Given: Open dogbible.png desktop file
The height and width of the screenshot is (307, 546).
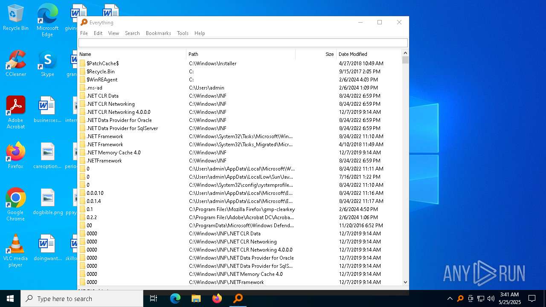Looking at the screenshot, I should 48,202.
